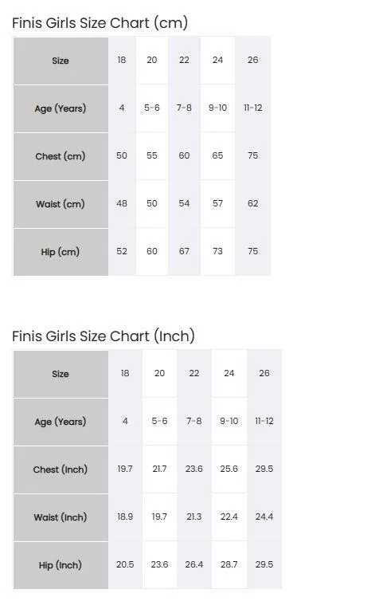Select chest value 23.6 in inch table
The width and height of the screenshot is (375, 605).
(193, 469)
